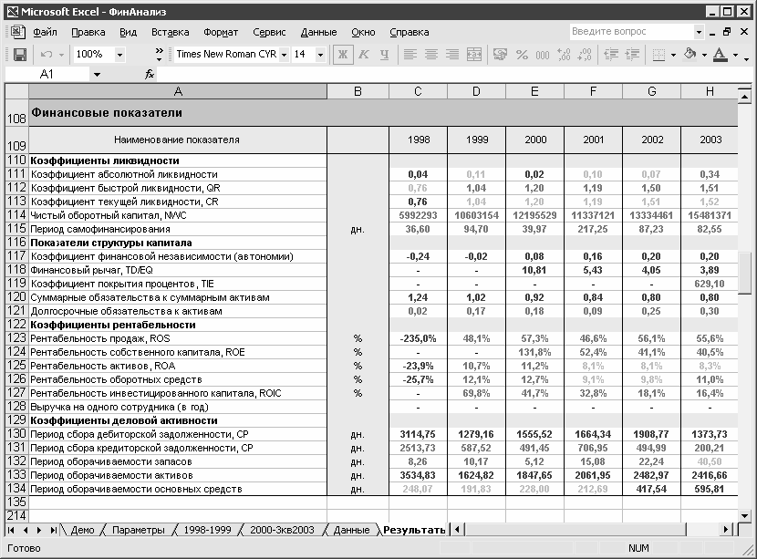Switch to the Параметры sheet tab

point(139,530)
